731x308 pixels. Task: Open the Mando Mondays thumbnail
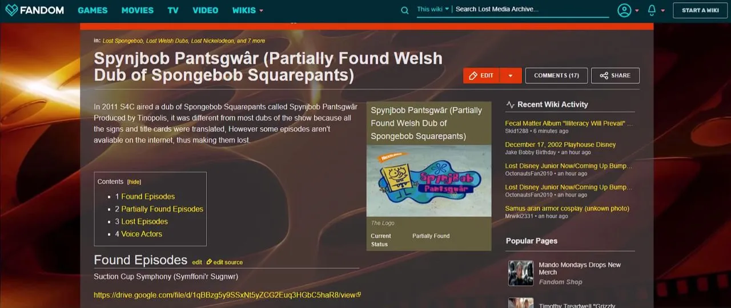(x=521, y=273)
